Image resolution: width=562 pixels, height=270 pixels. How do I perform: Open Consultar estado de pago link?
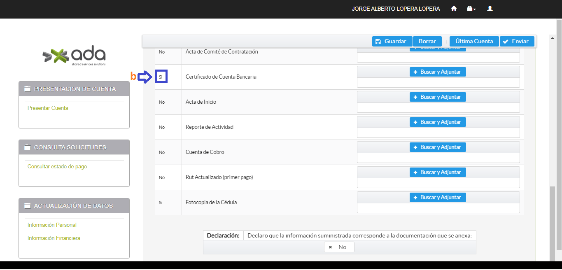tap(57, 167)
